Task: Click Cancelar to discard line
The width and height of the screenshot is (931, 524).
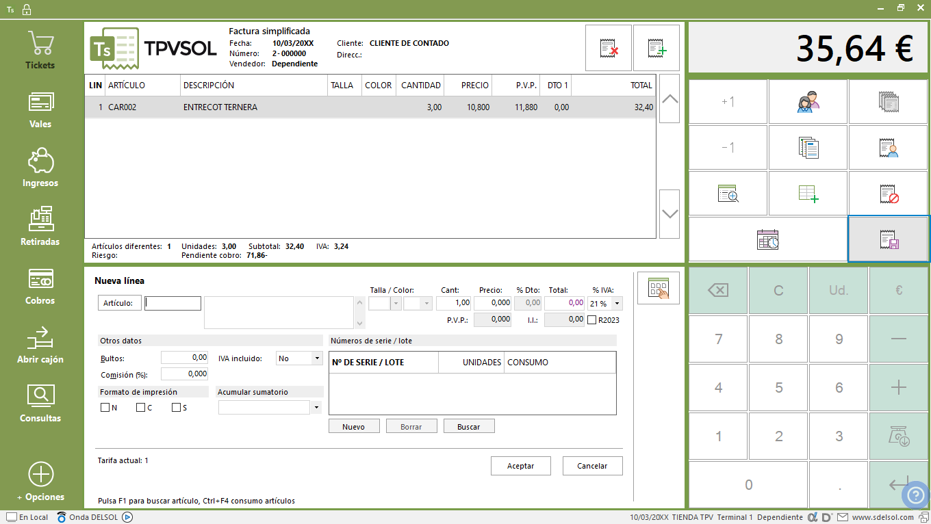Action: (593, 466)
